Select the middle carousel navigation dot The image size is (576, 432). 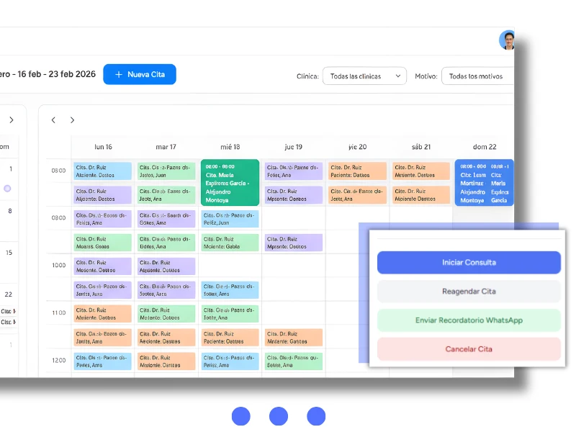(x=279, y=416)
